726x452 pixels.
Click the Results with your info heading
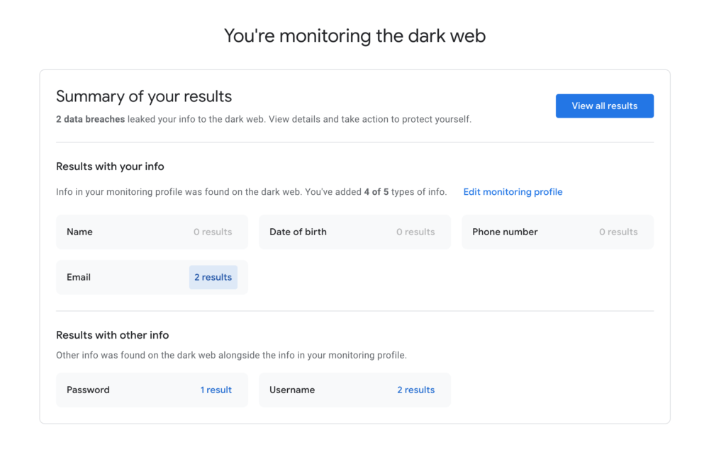tap(110, 166)
